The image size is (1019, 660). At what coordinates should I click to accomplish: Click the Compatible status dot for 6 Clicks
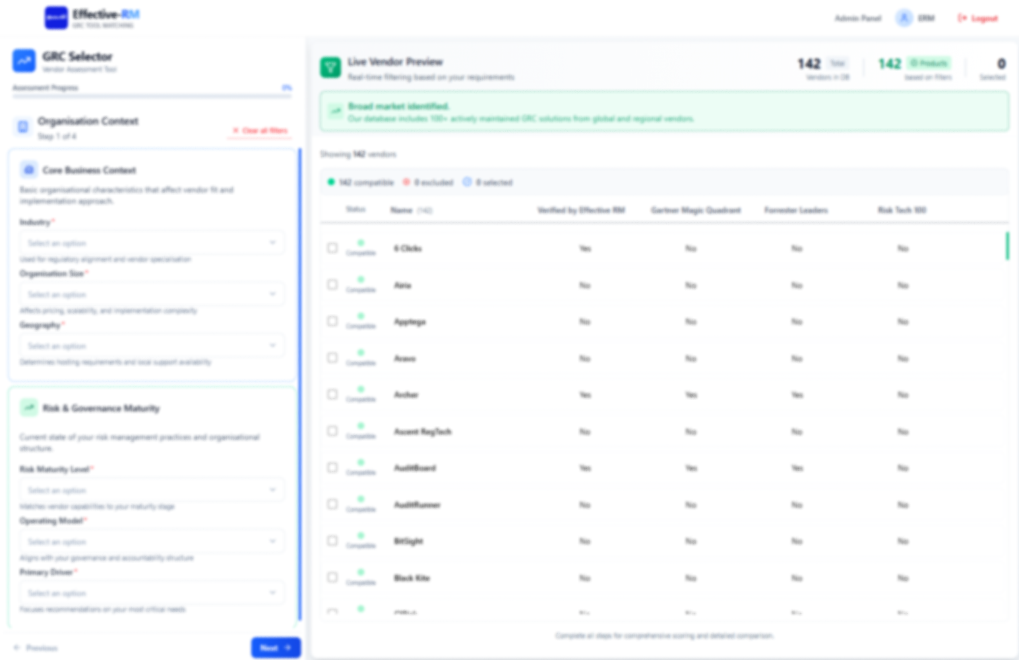point(361,243)
